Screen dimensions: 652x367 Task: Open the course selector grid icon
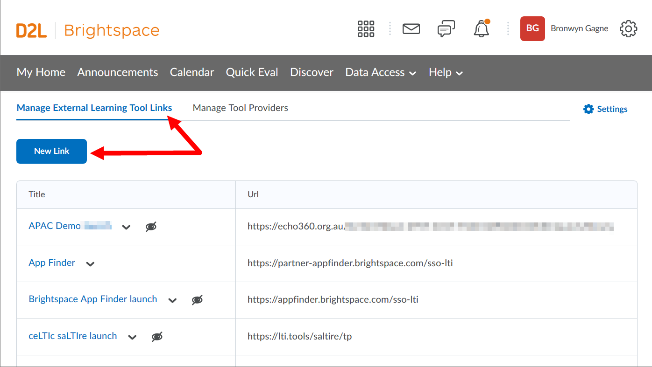click(x=366, y=29)
